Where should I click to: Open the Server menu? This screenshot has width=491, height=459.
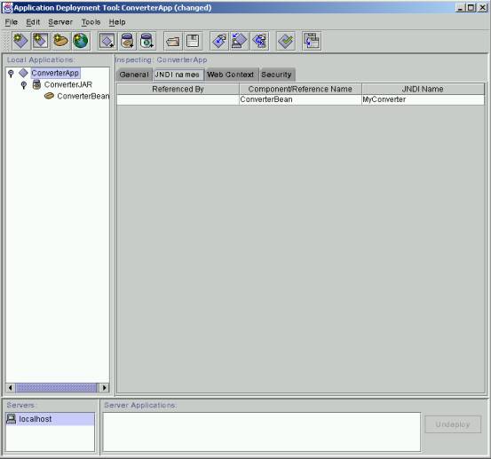[x=60, y=22]
